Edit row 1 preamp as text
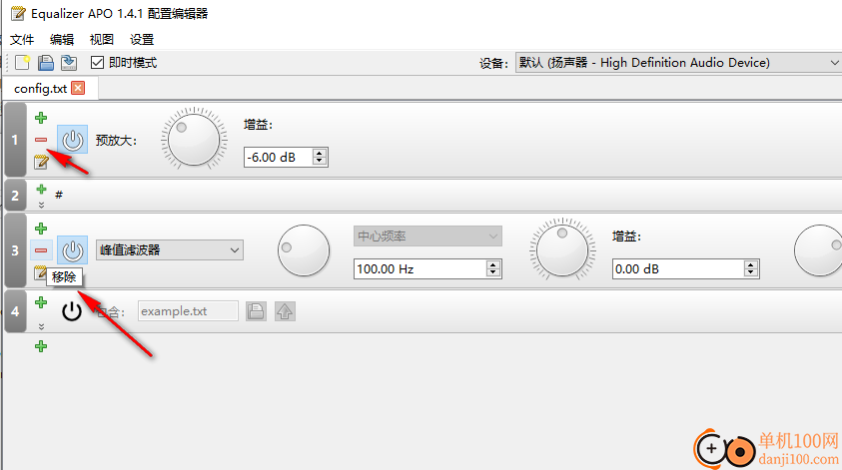Image resolution: width=842 pixels, height=470 pixels. coord(41,162)
